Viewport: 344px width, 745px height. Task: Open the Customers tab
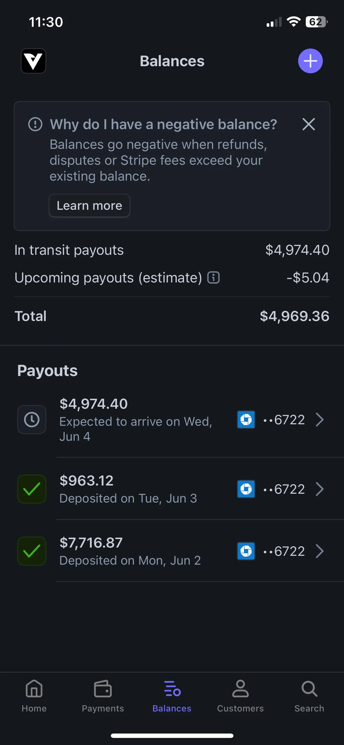click(x=241, y=696)
